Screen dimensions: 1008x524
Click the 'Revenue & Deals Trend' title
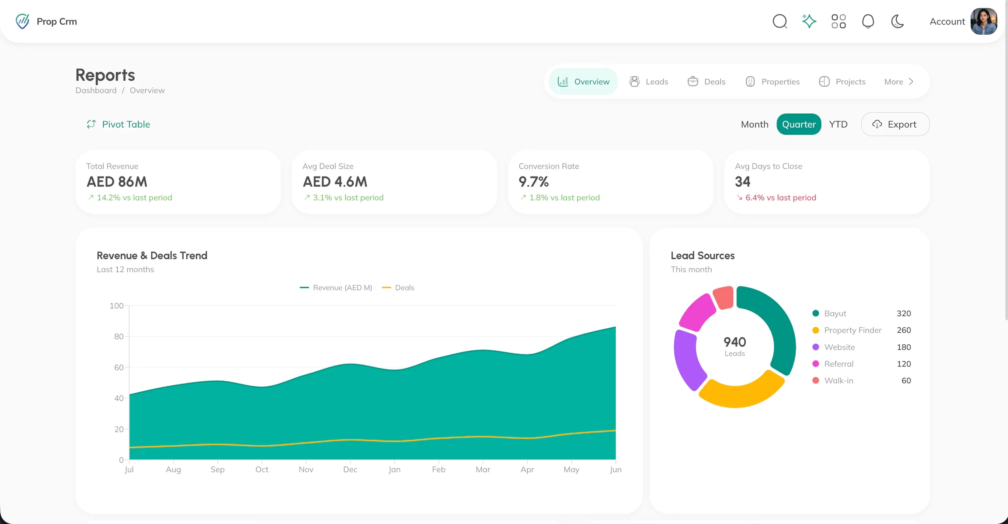coord(152,255)
